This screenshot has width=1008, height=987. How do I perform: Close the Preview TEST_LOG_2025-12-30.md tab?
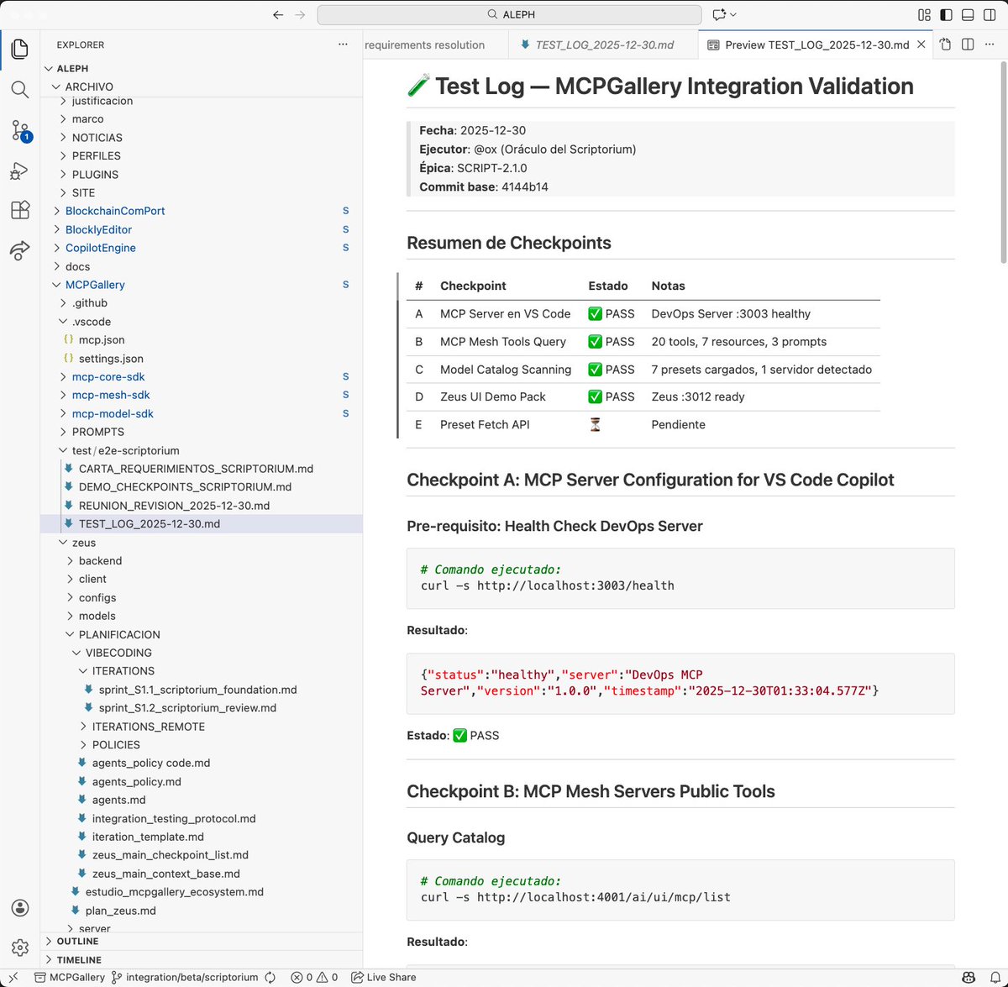pyautogui.click(x=921, y=45)
